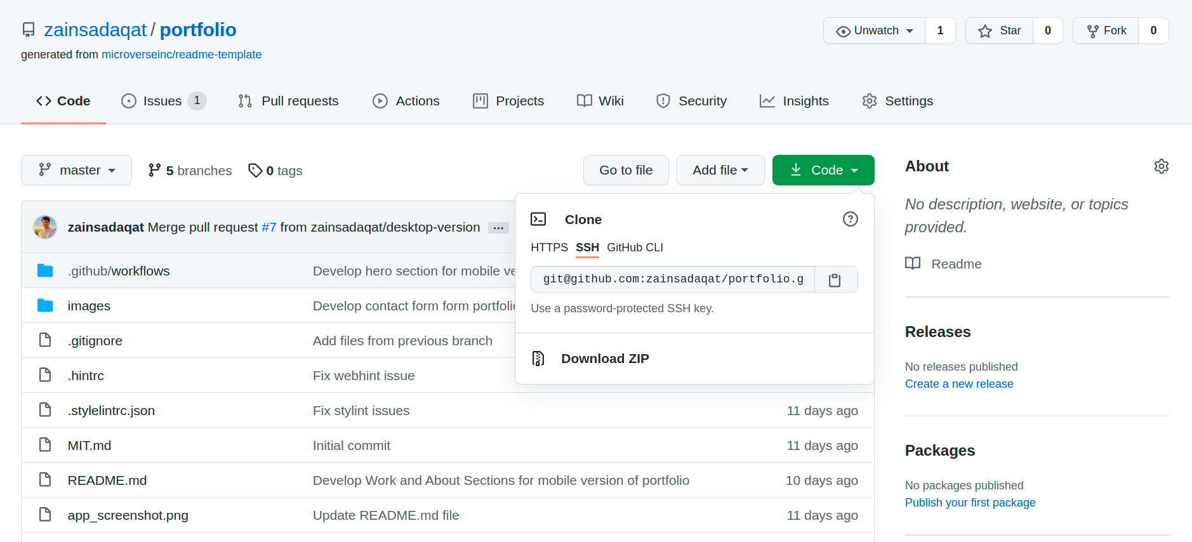Click the watchers count 1
Viewport: 1192px width, 542px height.
coord(940,30)
